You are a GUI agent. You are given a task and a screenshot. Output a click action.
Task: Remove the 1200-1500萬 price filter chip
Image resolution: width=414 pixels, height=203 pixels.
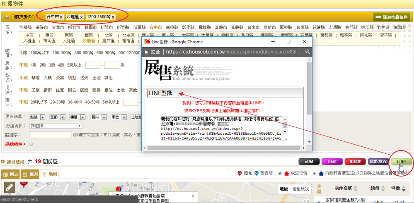(x=113, y=17)
